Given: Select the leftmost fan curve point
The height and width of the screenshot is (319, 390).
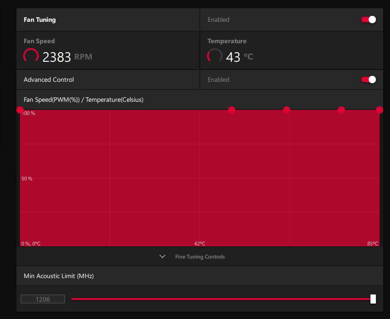Looking at the screenshot, I should pos(20,110).
